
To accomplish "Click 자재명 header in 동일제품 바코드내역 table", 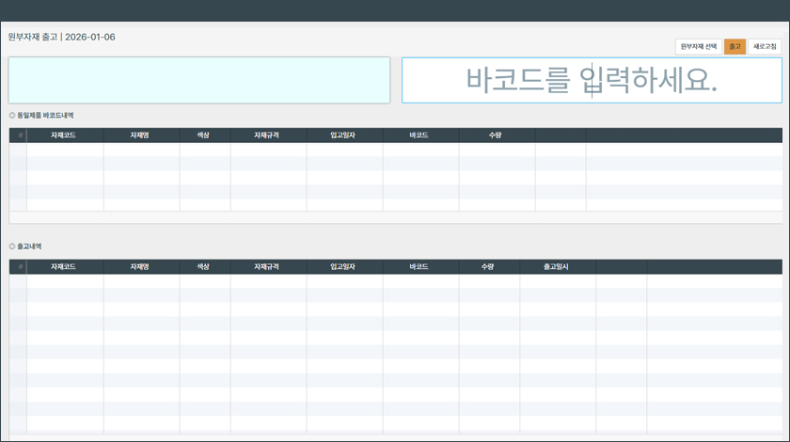I will click(140, 135).
